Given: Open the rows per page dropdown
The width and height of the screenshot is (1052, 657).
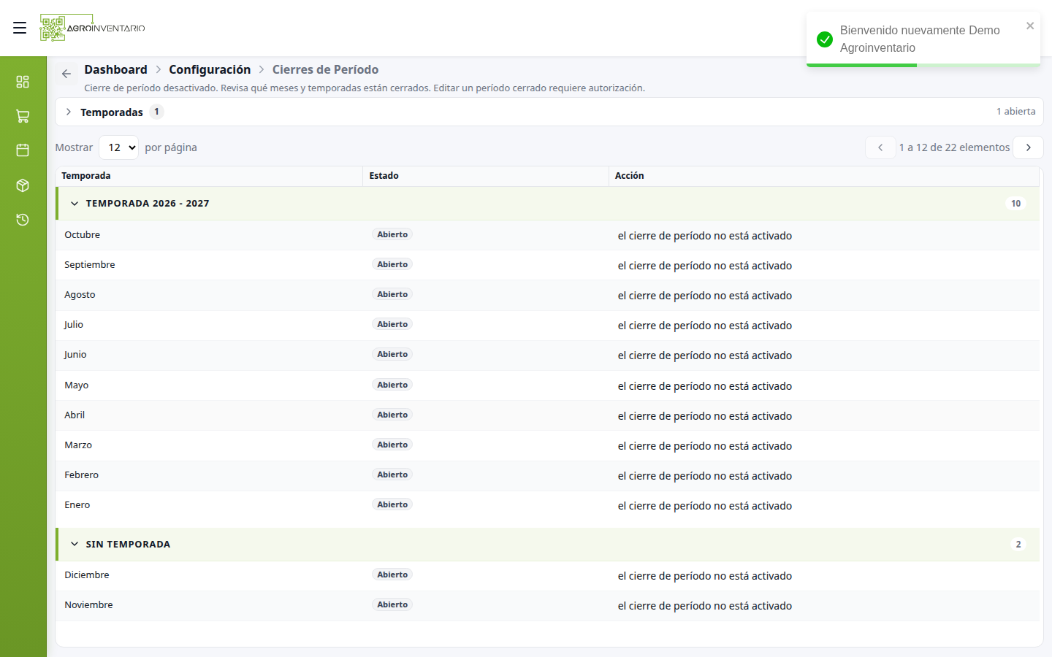Looking at the screenshot, I should (x=118, y=147).
